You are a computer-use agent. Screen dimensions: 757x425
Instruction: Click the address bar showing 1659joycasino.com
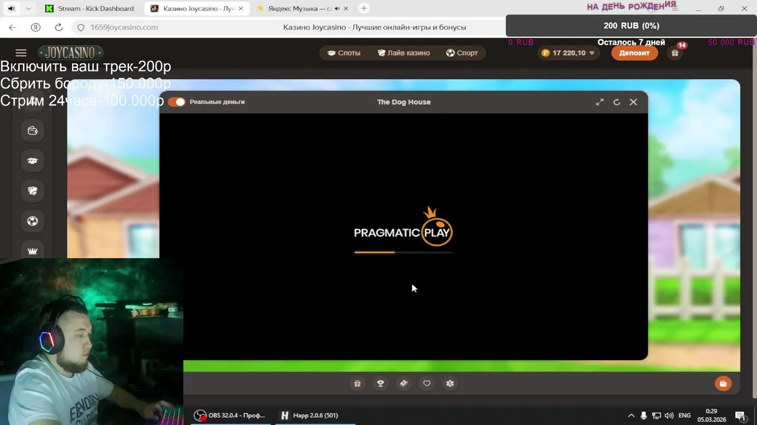[x=124, y=27]
